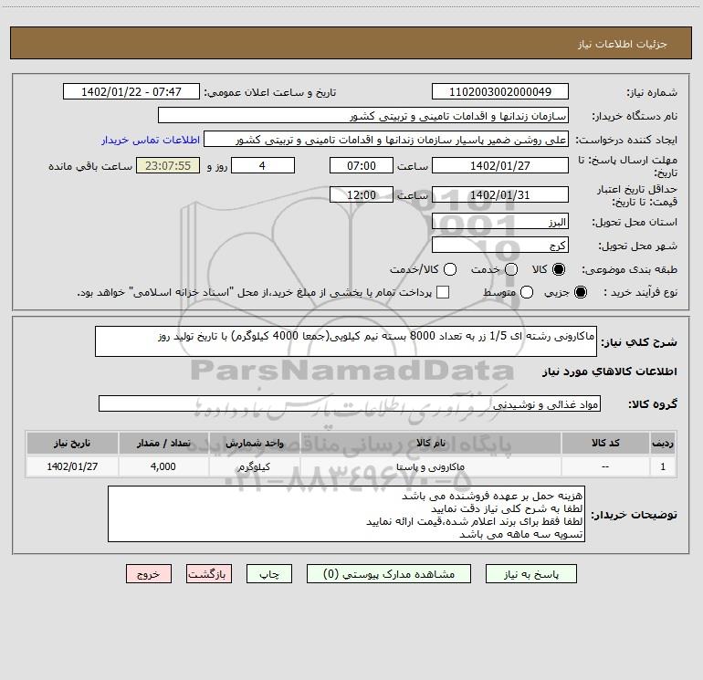The height and width of the screenshot is (680, 703).
Task: Click the remaining time 23:07:55 field
Action: [x=168, y=165]
